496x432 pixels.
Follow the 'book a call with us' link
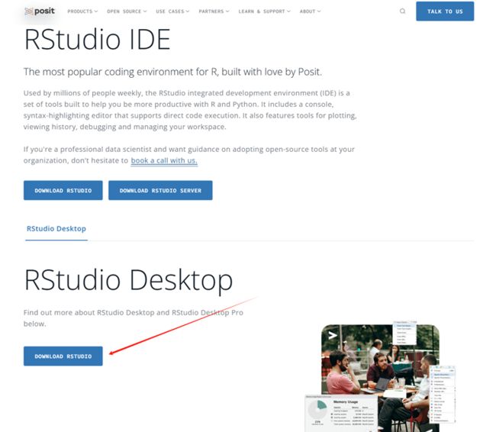pos(164,160)
